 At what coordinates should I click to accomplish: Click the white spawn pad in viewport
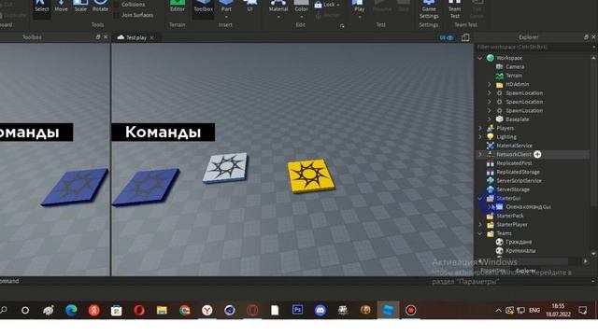pos(225,168)
